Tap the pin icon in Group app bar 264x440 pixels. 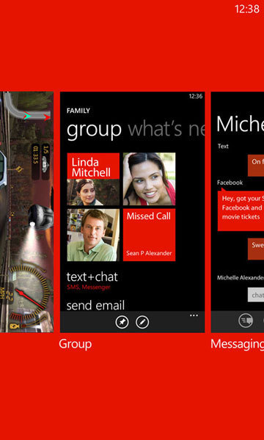[122, 322]
